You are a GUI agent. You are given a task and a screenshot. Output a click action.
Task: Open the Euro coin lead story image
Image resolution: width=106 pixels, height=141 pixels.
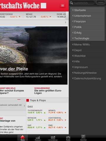(x=34, y=45)
